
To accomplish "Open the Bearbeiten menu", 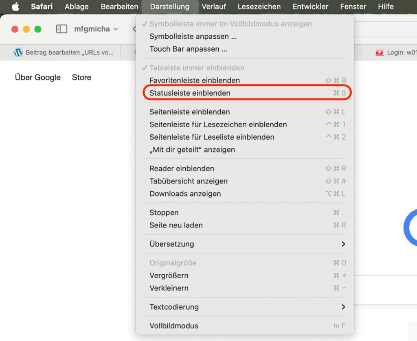I will tap(119, 7).
